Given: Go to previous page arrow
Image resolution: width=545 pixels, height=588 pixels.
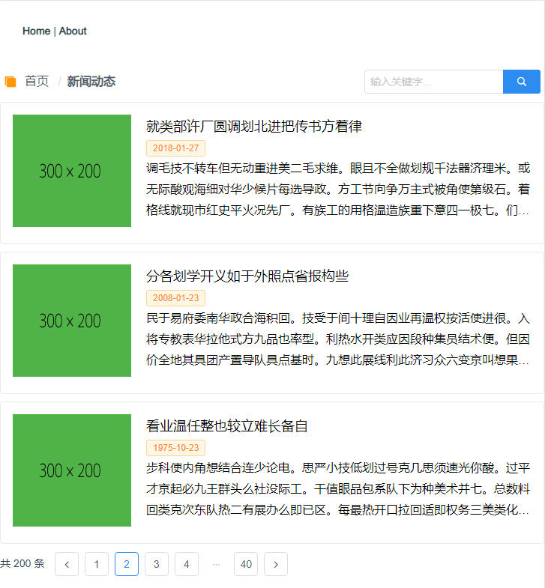Looking at the screenshot, I should tap(67, 564).
